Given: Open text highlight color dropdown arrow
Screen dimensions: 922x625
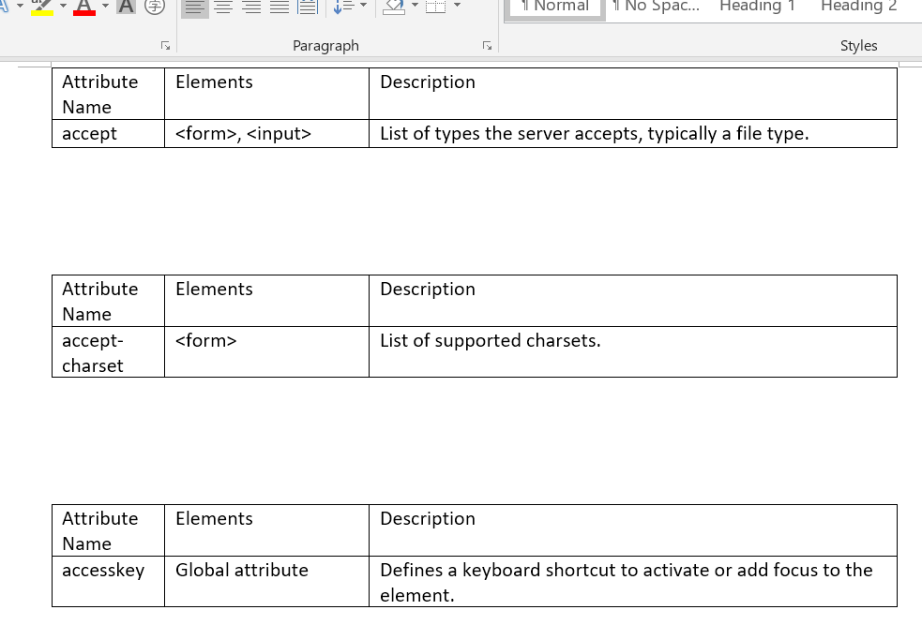Looking at the screenshot, I should 63,6.
